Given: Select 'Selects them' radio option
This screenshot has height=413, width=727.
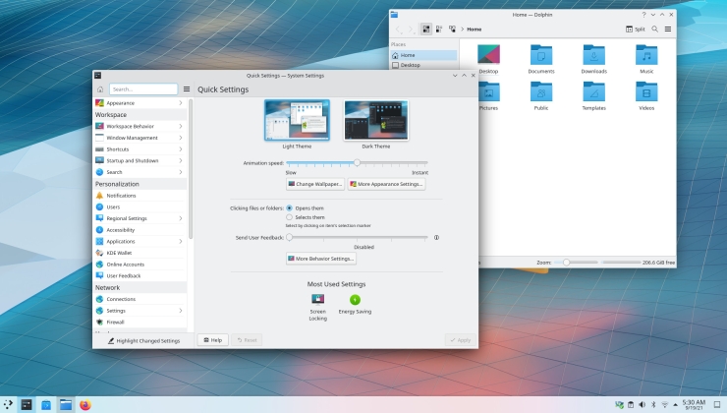Looking at the screenshot, I should coord(289,217).
